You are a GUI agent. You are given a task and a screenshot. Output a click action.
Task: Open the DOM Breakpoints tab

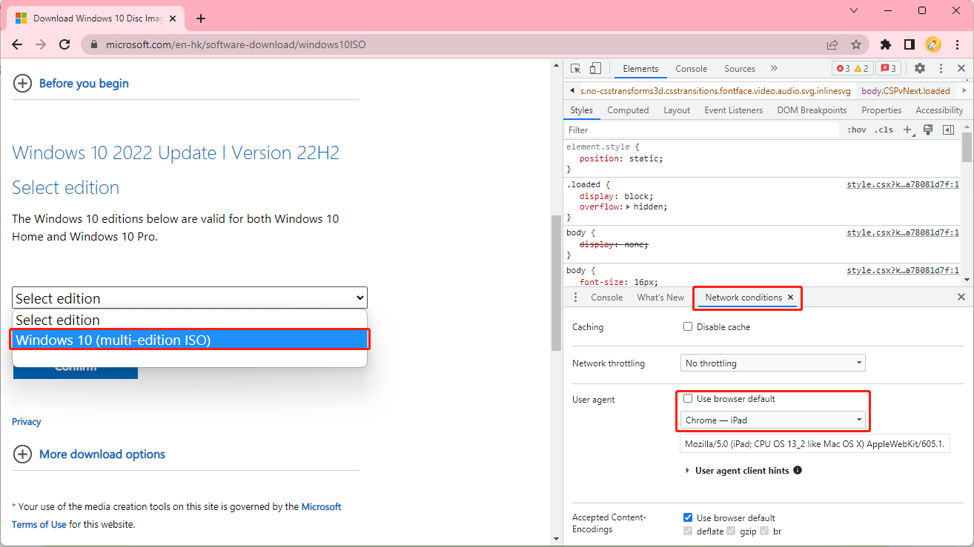pos(812,110)
